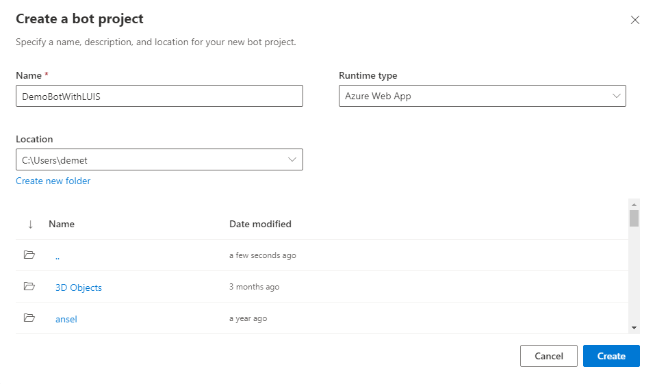This screenshot has width=655, height=384.
Task: Focus the Name field with DemoBotWithLUIS
Action: click(x=159, y=96)
